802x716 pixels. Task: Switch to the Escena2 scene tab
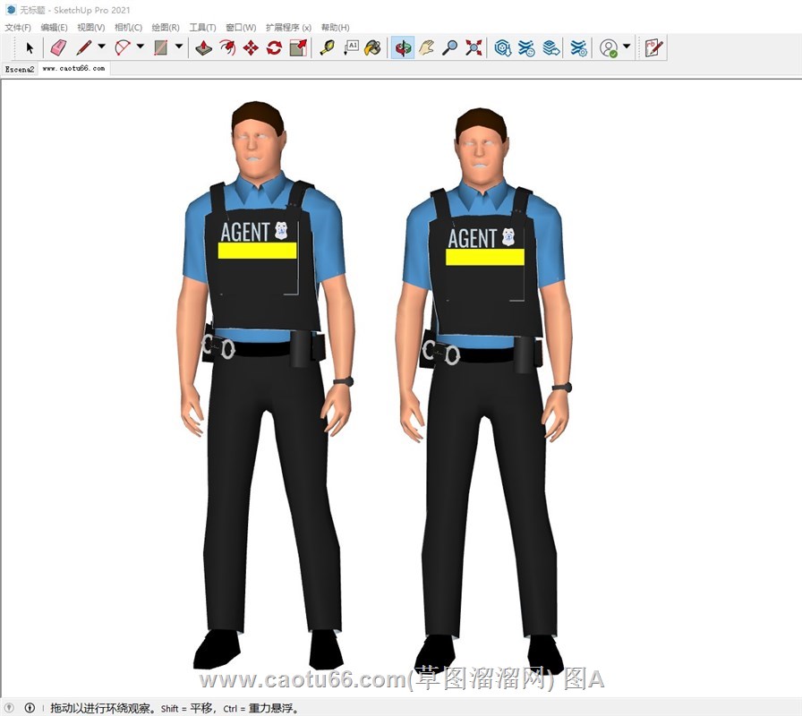[x=20, y=68]
